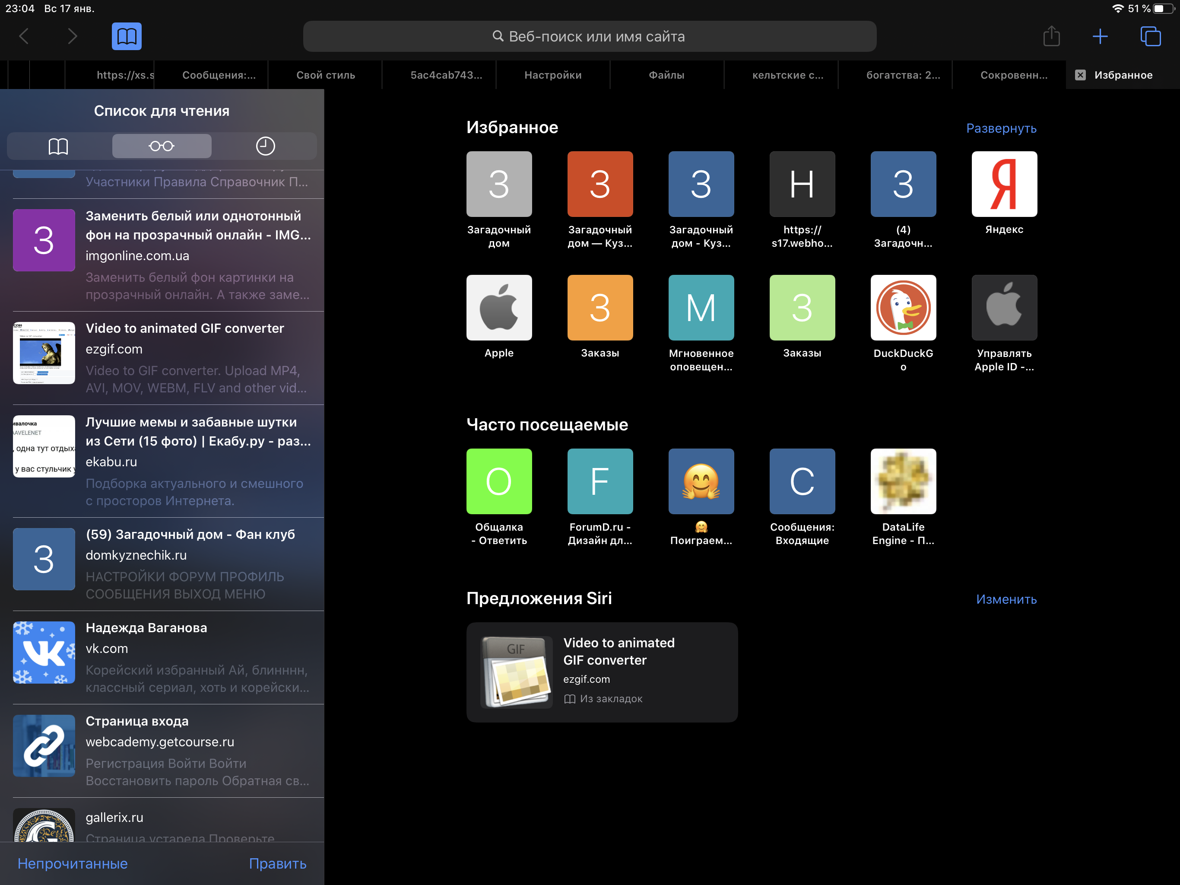Switch to the Настройки tab

[x=553, y=75]
